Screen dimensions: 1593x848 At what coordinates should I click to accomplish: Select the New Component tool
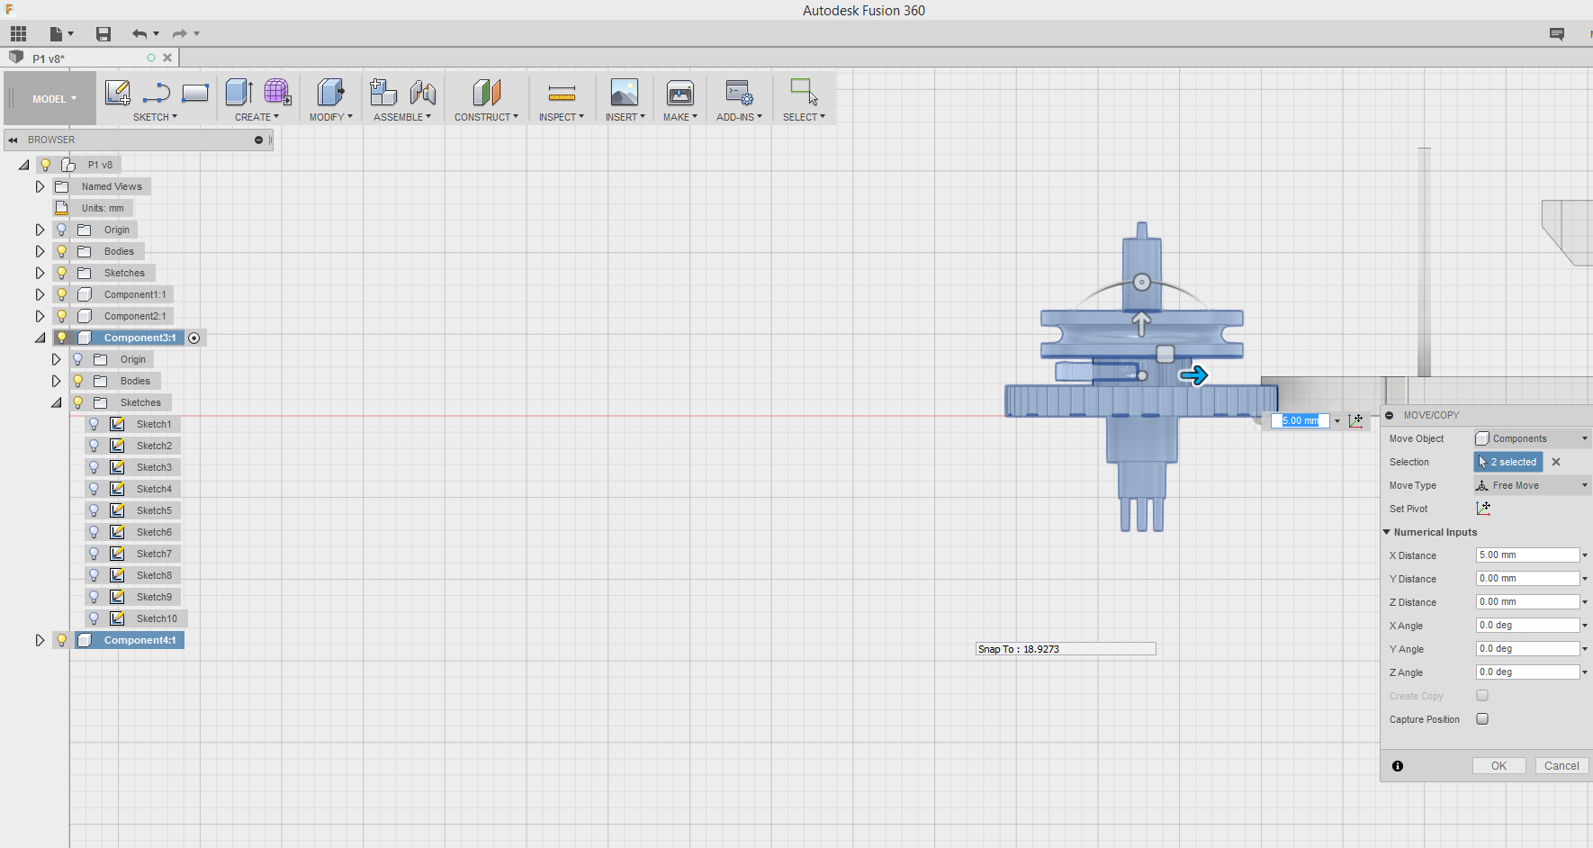(383, 92)
